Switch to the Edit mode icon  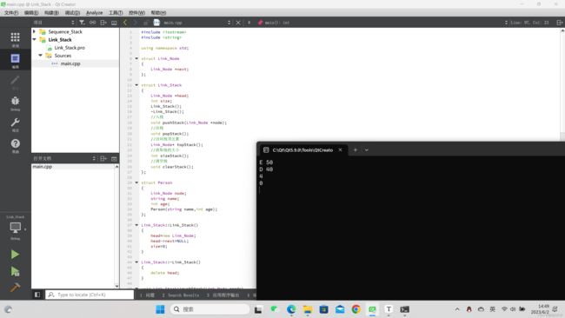15,58
